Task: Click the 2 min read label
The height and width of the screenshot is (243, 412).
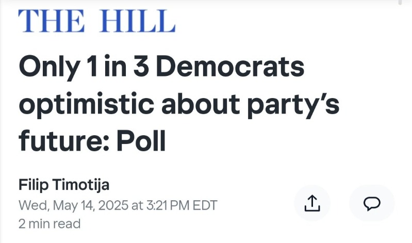Action: click(x=50, y=223)
